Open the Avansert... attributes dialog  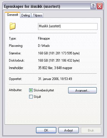[82, 90]
